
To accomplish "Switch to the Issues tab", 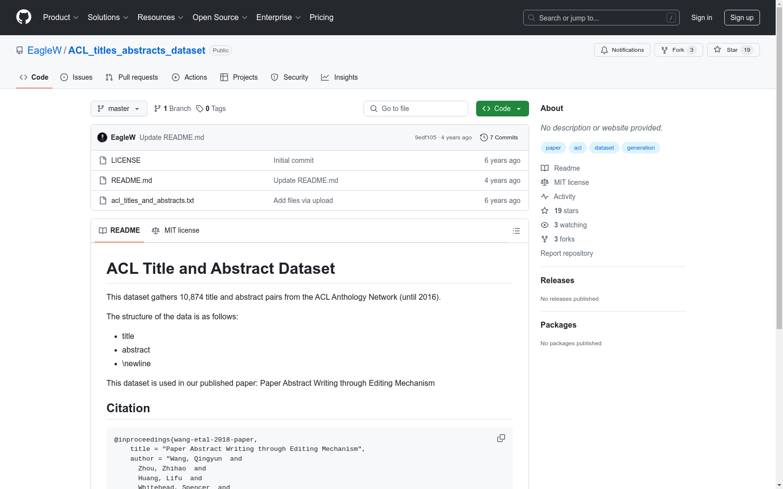I will click(x=76, y=77).
